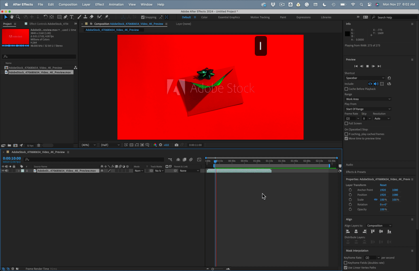
Task: Click Reset in Layer Transform properties
Action: pyautogui.click(x=383, y=185)
